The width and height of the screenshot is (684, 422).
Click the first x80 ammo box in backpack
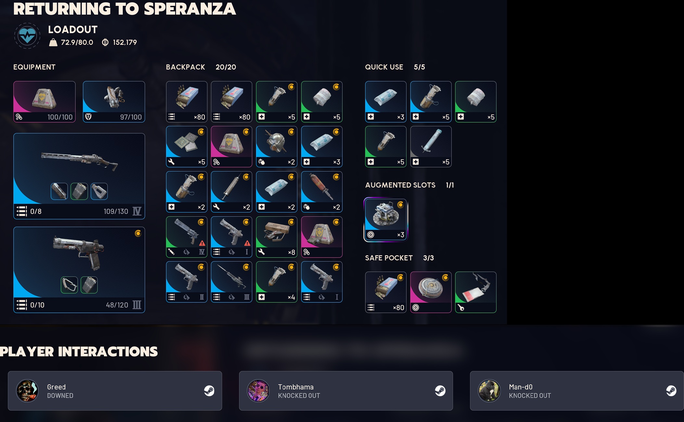[186, 102]
